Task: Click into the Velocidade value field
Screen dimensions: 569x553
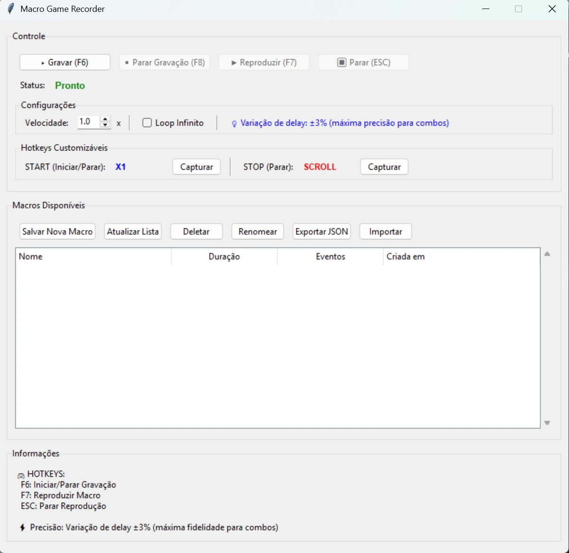Action: tap(88, 122)
